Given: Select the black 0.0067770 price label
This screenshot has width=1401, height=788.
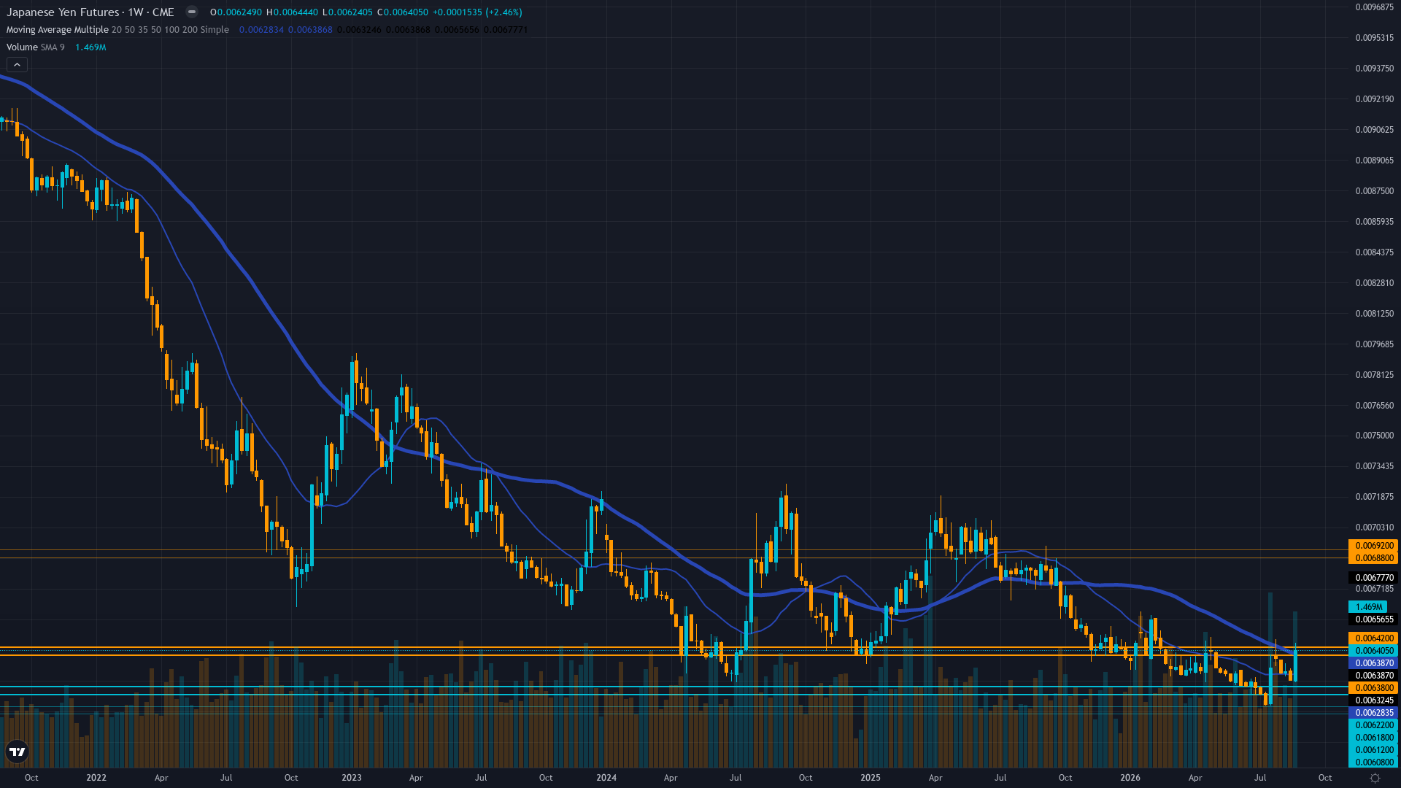Looking at the screenshot, I should [x=1373, y=578].
